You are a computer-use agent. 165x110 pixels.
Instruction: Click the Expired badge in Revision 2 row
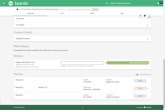click(x=140, y=88)
